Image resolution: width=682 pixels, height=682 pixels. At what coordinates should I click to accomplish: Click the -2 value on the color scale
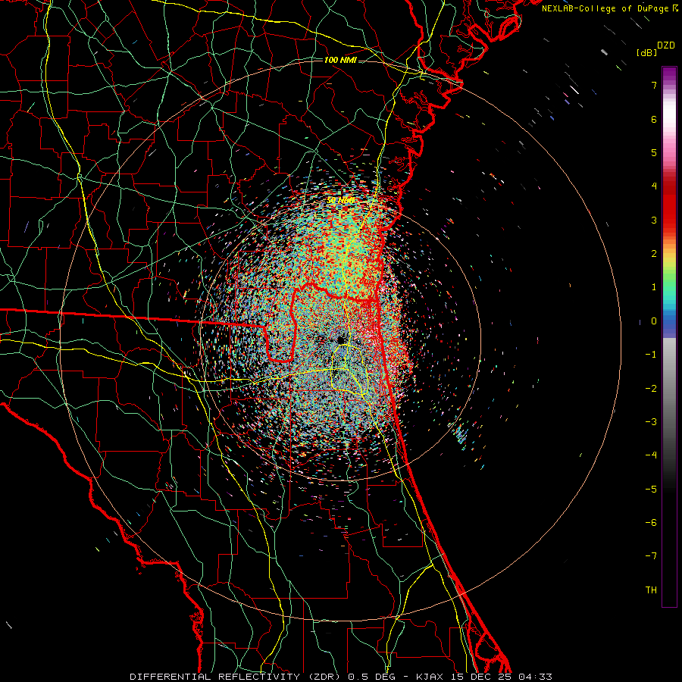coord(651,389)
